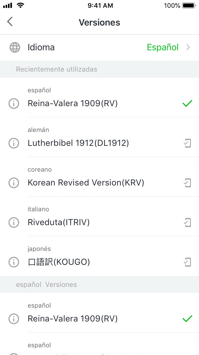Tap the back arrow in header

click(x=10, y=22)
